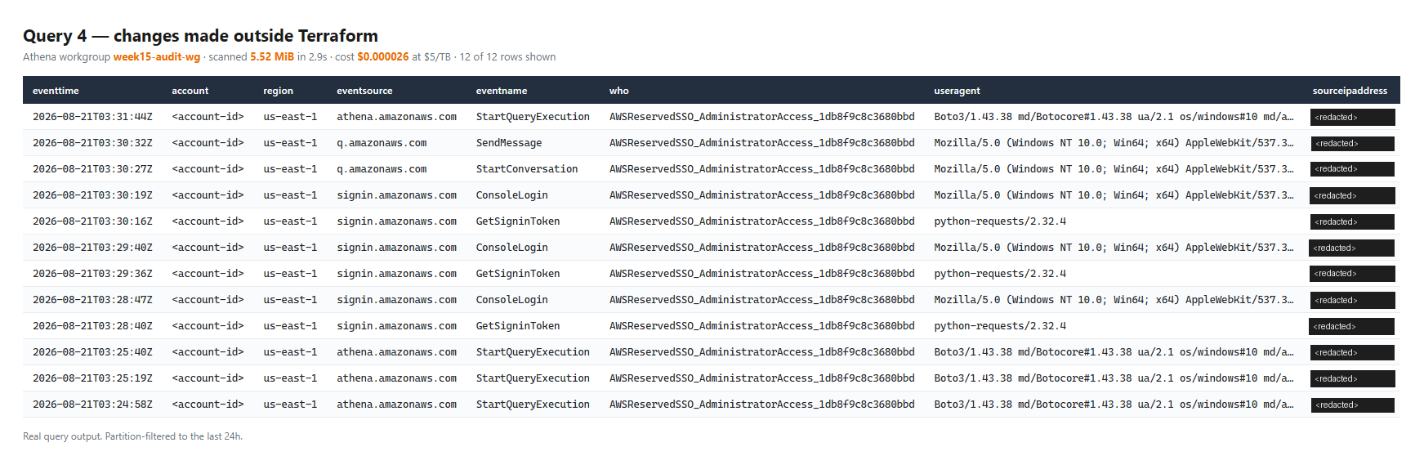1424x465 pixels.
Task: Click StartQueryExecution event in the 03:25:40Z row
Action: click(x=533, y=352)
